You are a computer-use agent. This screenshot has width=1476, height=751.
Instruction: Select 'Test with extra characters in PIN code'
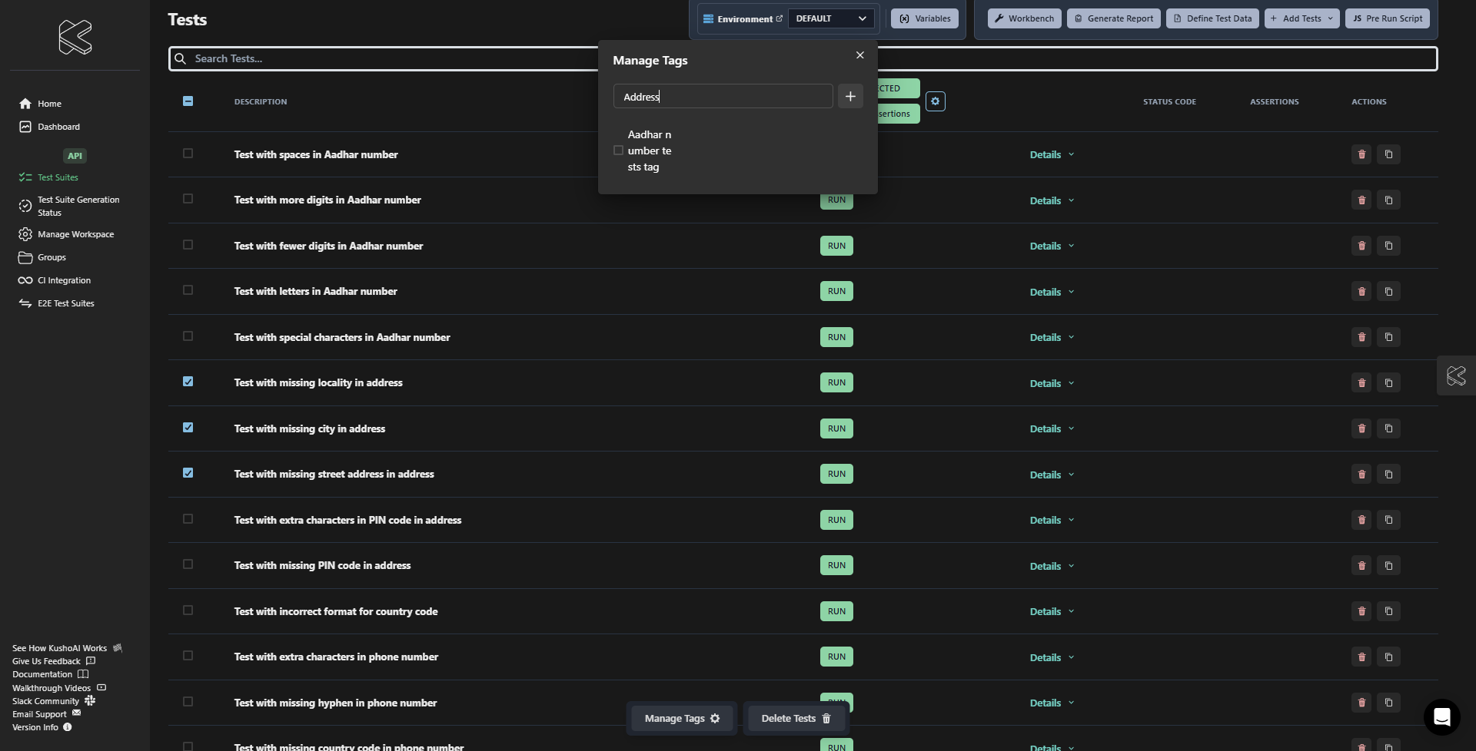coord(188,519)
